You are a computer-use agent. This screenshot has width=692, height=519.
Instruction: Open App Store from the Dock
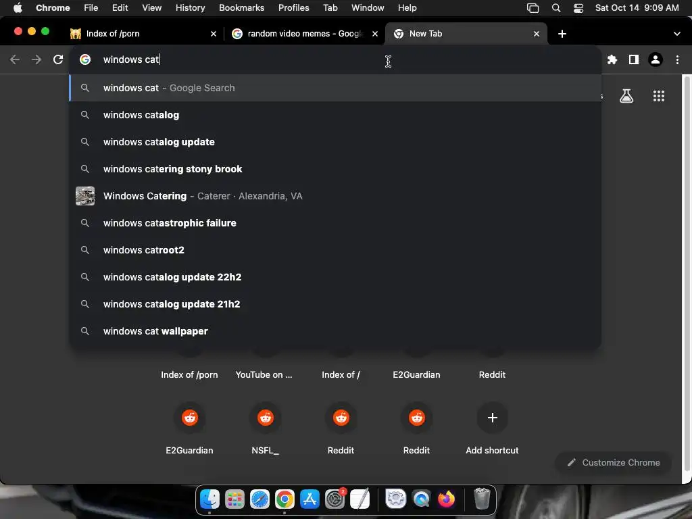(x=310, y=499)
